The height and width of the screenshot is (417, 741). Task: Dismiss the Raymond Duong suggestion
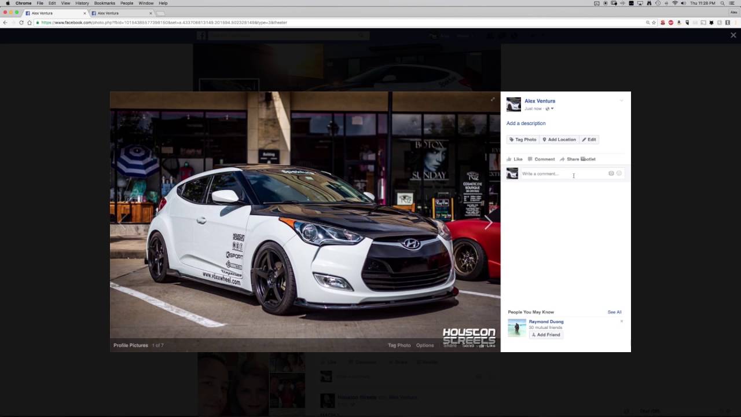(622, 321)
